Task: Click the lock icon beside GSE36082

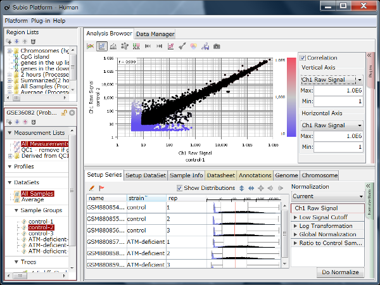Action: coord(64,112)
